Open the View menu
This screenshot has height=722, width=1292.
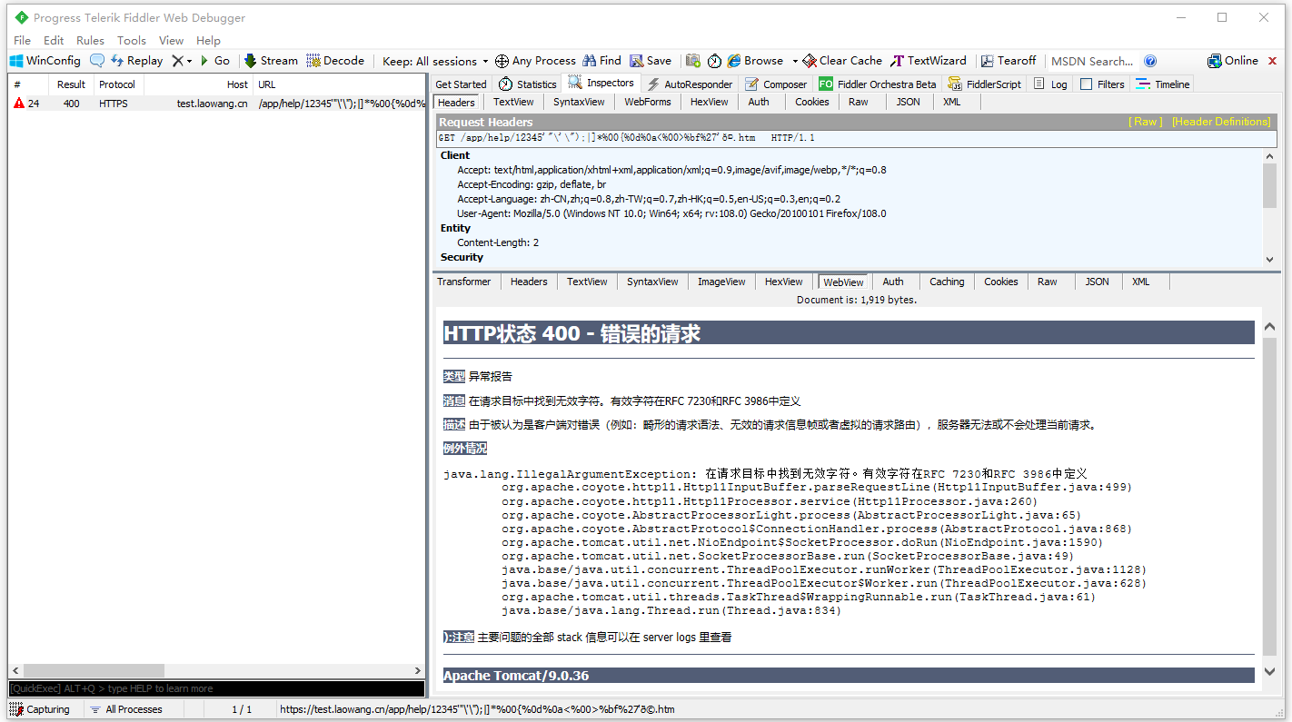pyautogui.click(x=171, y=40)
